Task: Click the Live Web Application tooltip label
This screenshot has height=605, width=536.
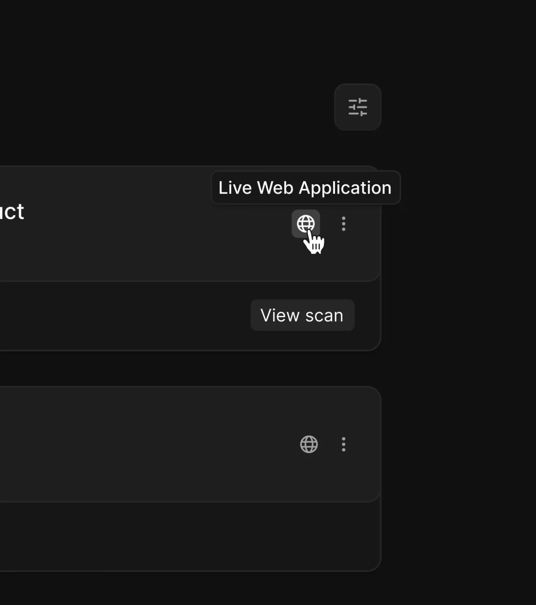Action: [306, 188]
